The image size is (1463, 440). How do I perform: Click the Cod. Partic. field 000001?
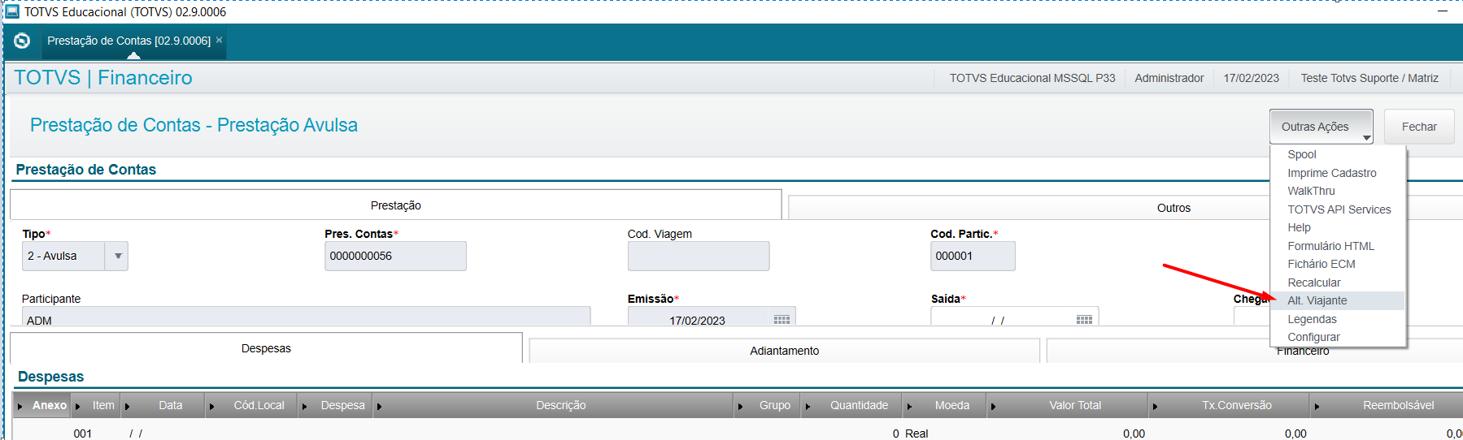click(973, 256)
